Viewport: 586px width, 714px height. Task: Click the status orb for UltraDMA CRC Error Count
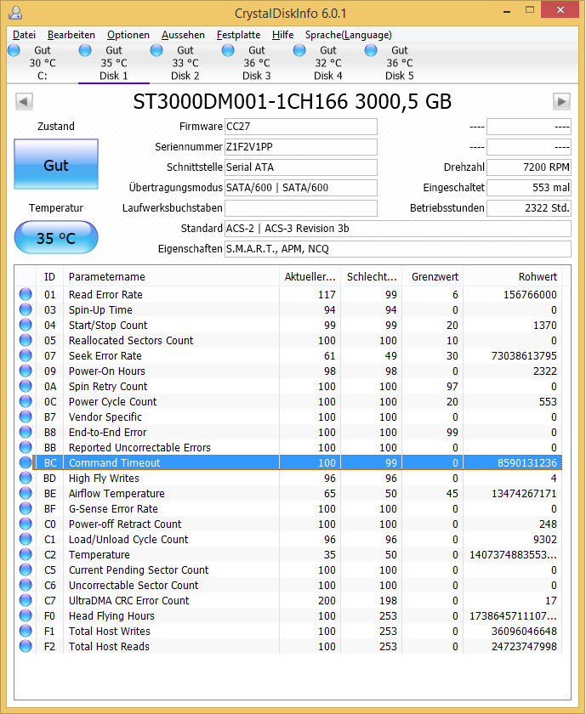pos(26,601)
